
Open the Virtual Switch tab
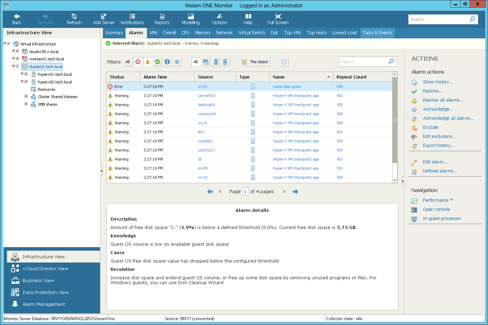tap(252, 33)
